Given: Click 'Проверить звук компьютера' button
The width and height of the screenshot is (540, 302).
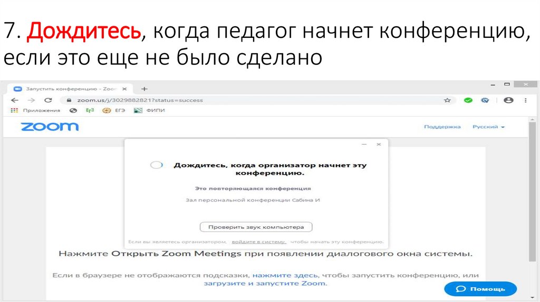Looking at the screenshot, I should pyautogui.click(x=256, y=227).
